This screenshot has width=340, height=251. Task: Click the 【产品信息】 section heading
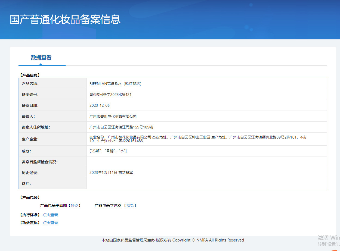point(30,75)
